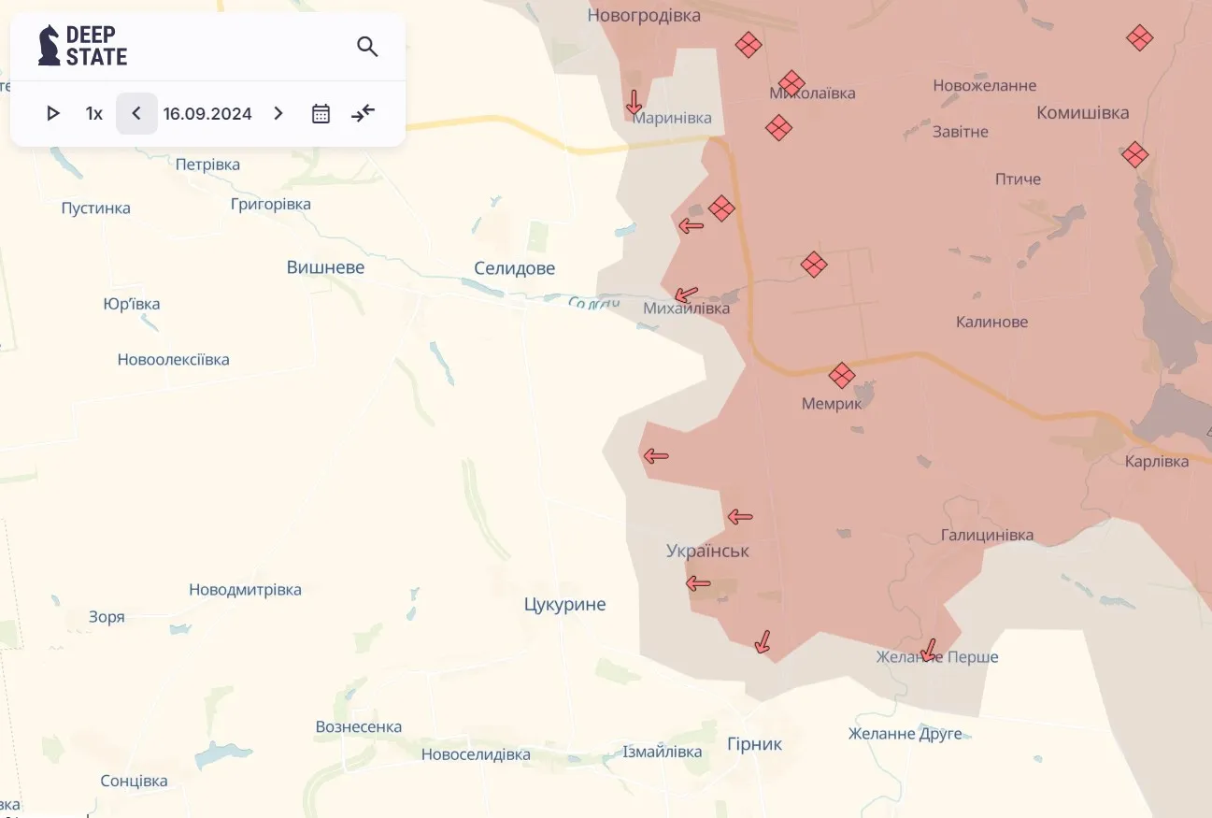The image size is (1212, 818).
Task: Click the arrow marker near Желанне Перше
Action: click(x=930, y=651)
